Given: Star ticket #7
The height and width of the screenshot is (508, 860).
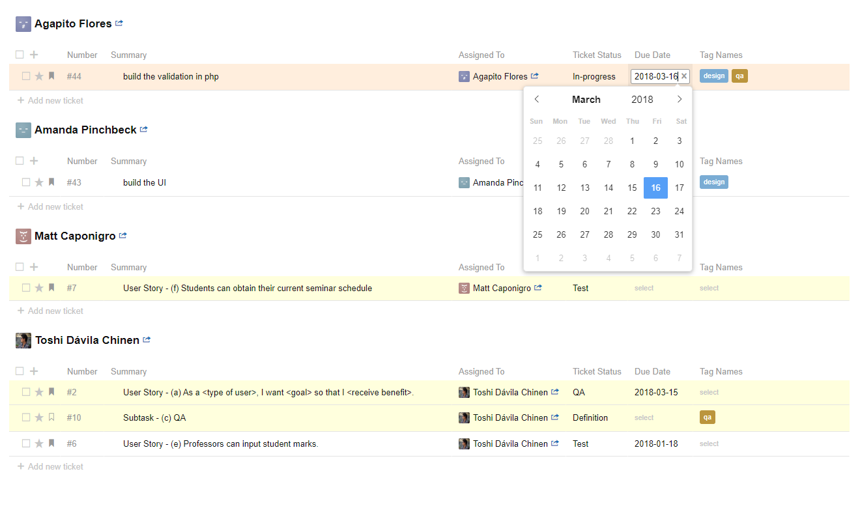Looking at the screenshot, I should tap(39, 288).
